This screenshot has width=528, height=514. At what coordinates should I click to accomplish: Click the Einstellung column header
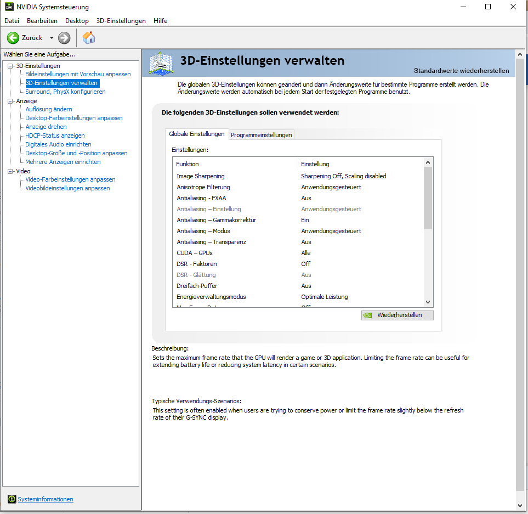[x=361, y=164]
